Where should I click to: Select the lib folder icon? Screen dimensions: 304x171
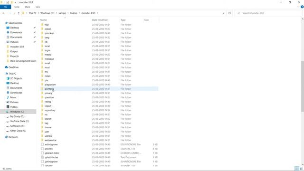coord(42,42)
